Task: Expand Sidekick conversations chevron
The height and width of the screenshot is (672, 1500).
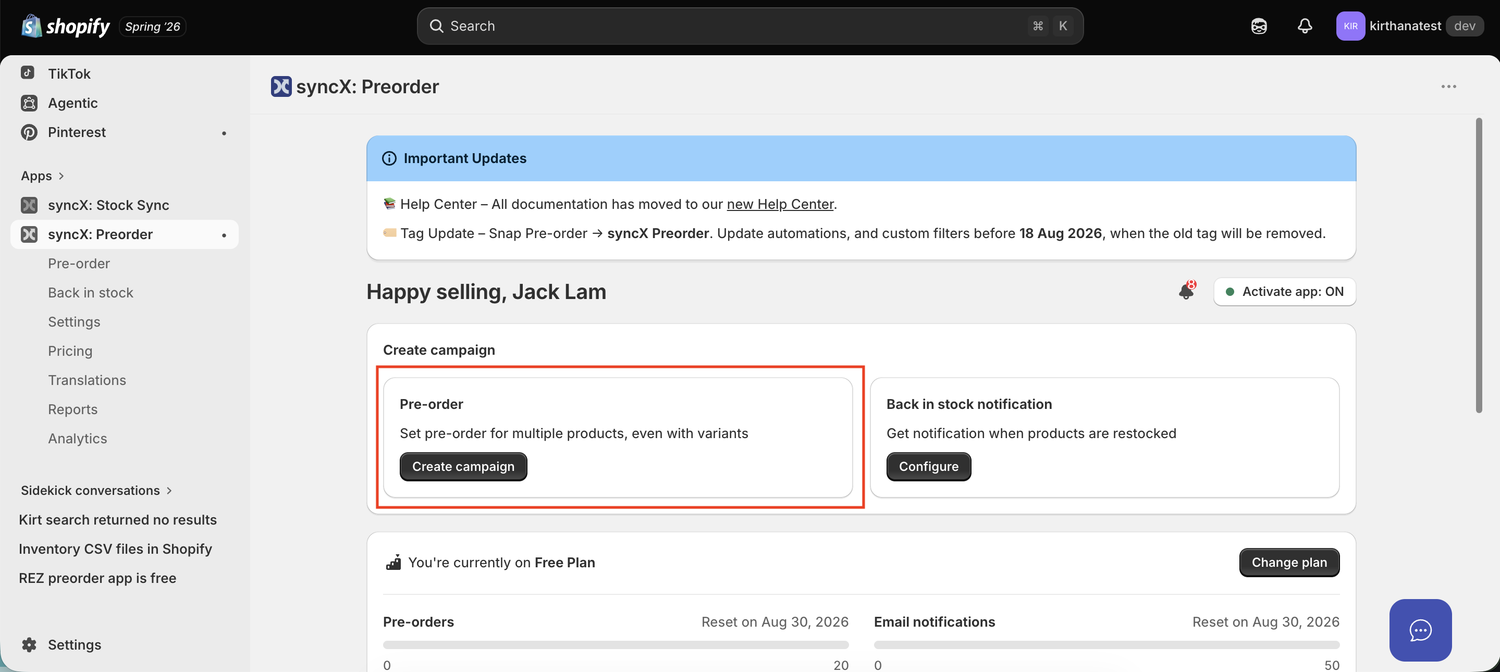Action: click(x=169, y=491)
